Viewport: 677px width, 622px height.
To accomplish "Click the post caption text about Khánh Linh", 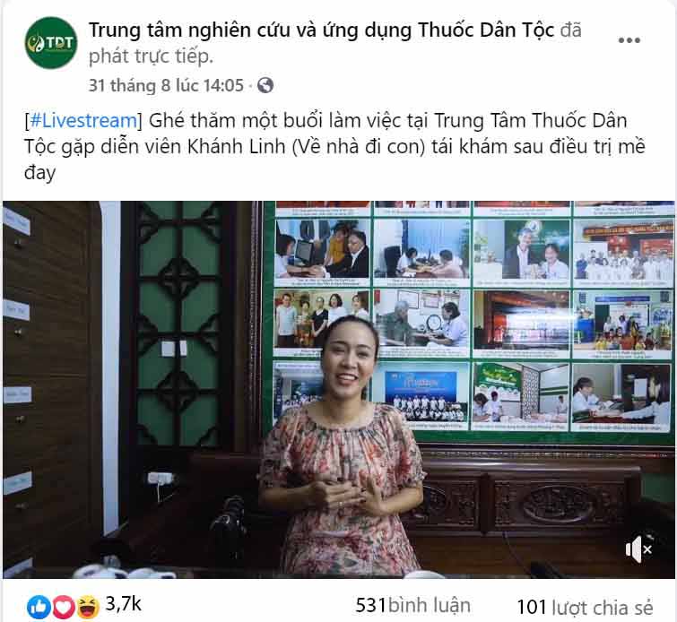I will (x=334, y=147).
